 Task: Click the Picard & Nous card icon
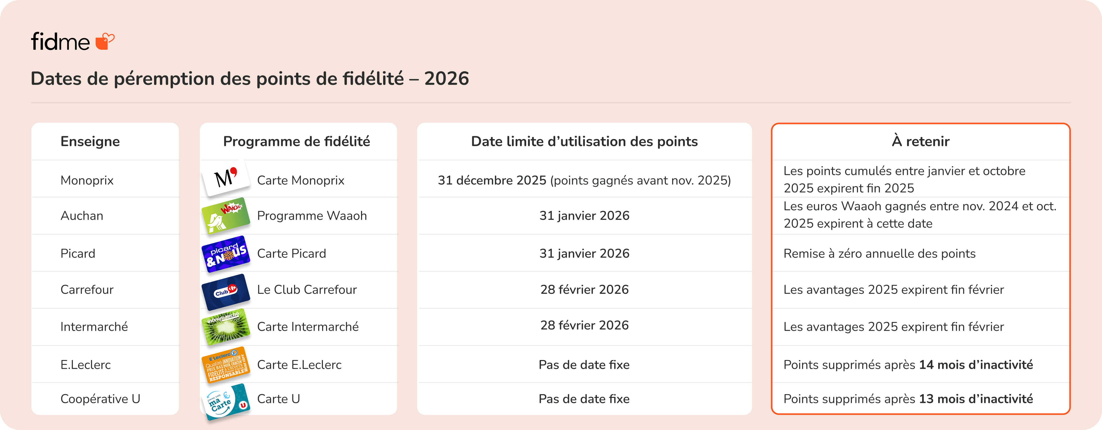click(226, 253)
